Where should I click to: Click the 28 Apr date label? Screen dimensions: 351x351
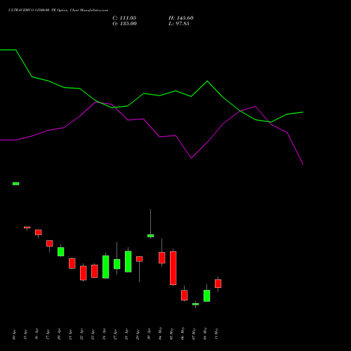pyautogui.click(x=126, y=334)
